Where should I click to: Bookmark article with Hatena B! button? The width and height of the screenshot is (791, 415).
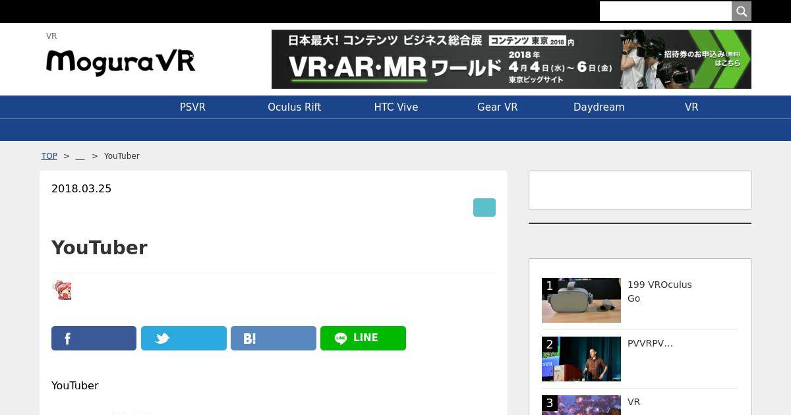point(274,338)
